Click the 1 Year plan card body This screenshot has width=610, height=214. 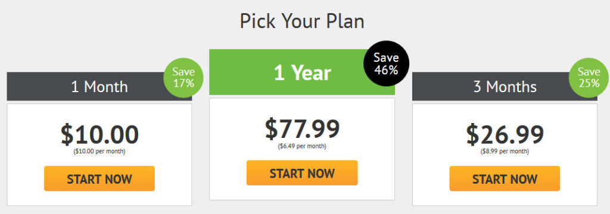coord(302,149)
